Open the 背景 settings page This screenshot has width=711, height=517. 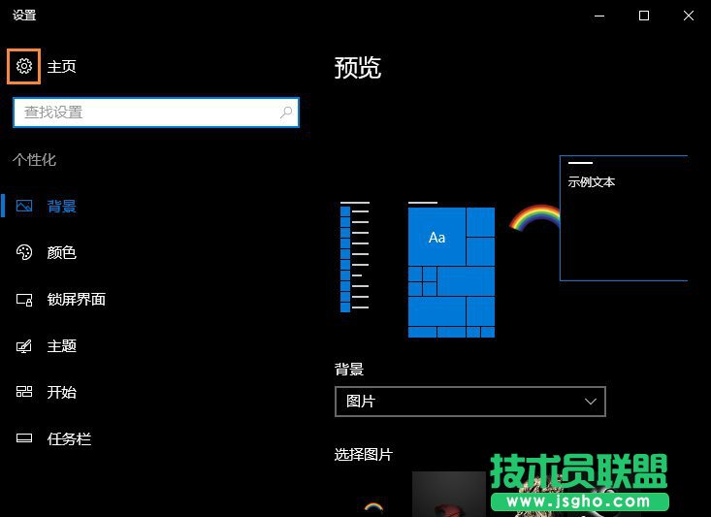62,207
